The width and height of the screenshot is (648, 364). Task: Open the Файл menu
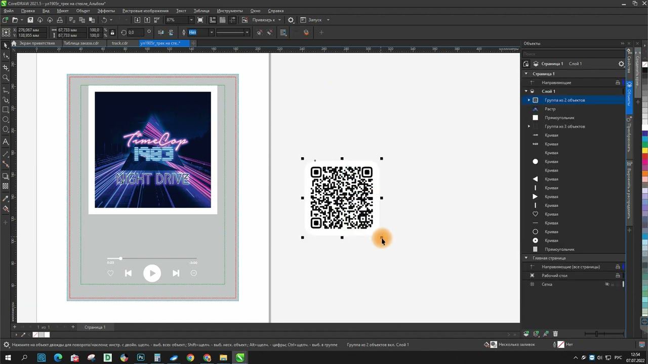[8, 11]
